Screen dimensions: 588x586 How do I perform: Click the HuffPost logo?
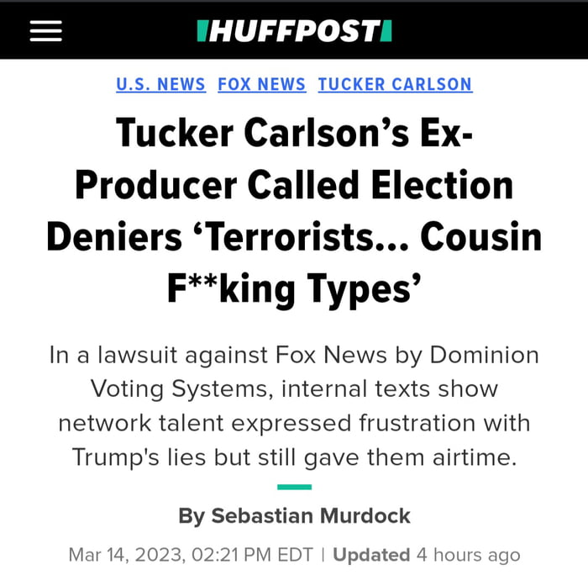pos(294,31)
